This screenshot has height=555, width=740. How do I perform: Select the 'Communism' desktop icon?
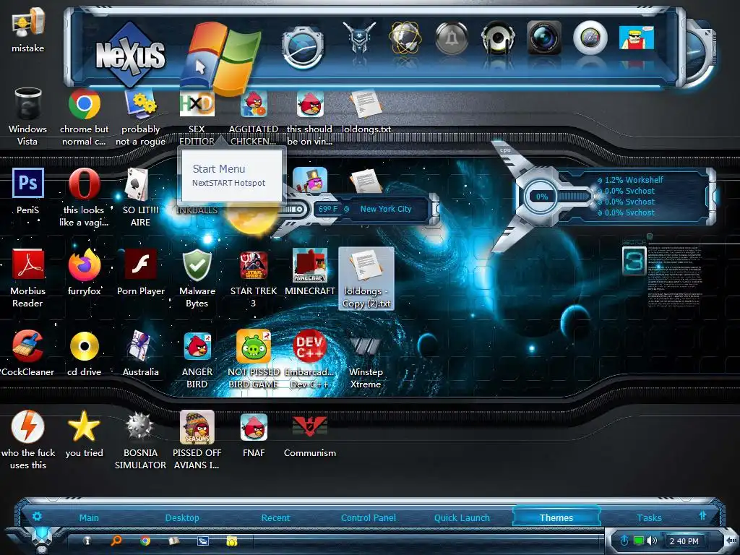309,434
